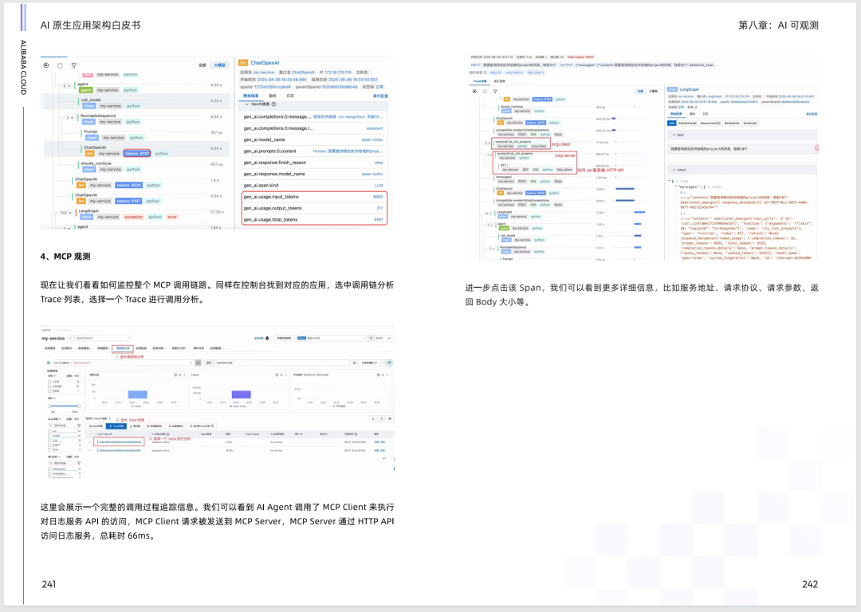Collapse the "messages" JSON node in output
This screenshot has width=861, height=612.
point(675,186)
